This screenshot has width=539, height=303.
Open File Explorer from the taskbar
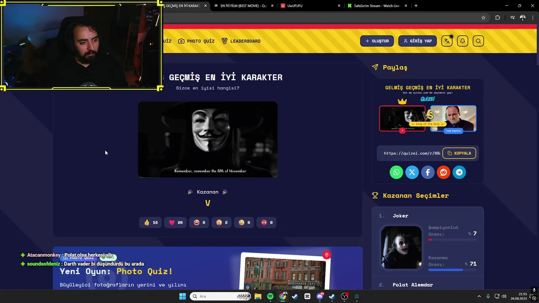258,296
